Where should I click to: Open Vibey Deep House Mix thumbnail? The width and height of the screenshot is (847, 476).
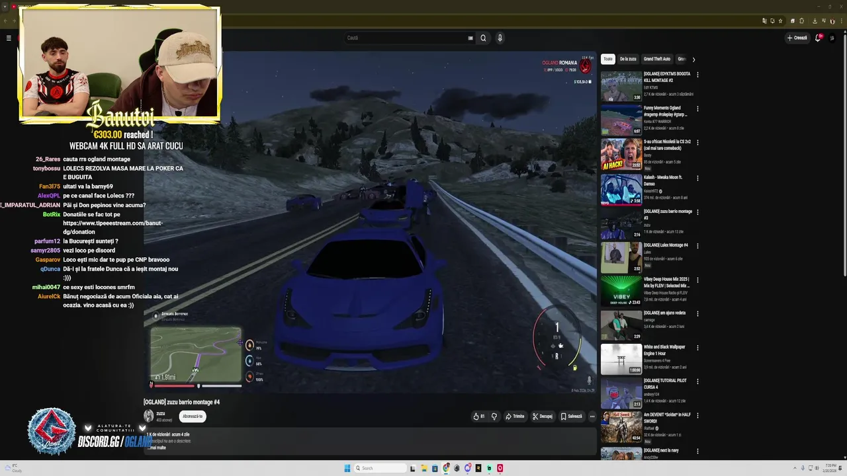(621, 291)
